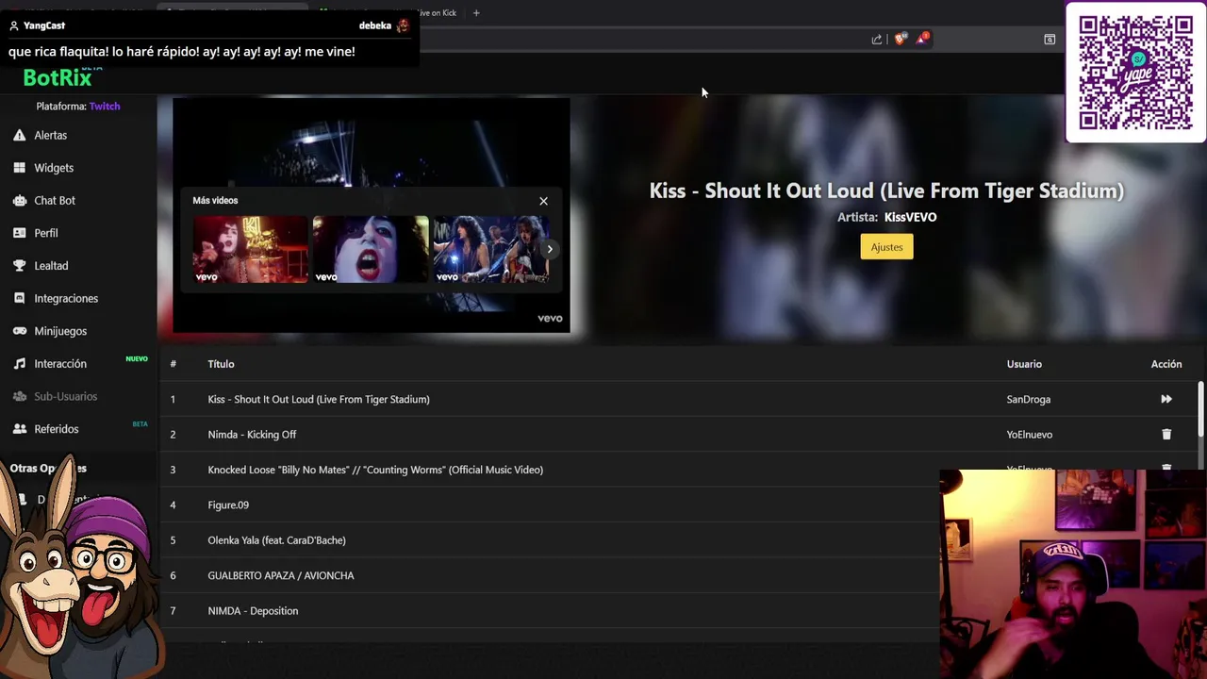Viewport: 1207px width, 679px height.
Task: Click the Integraciones icon
Action: click(x=19, y=298)
